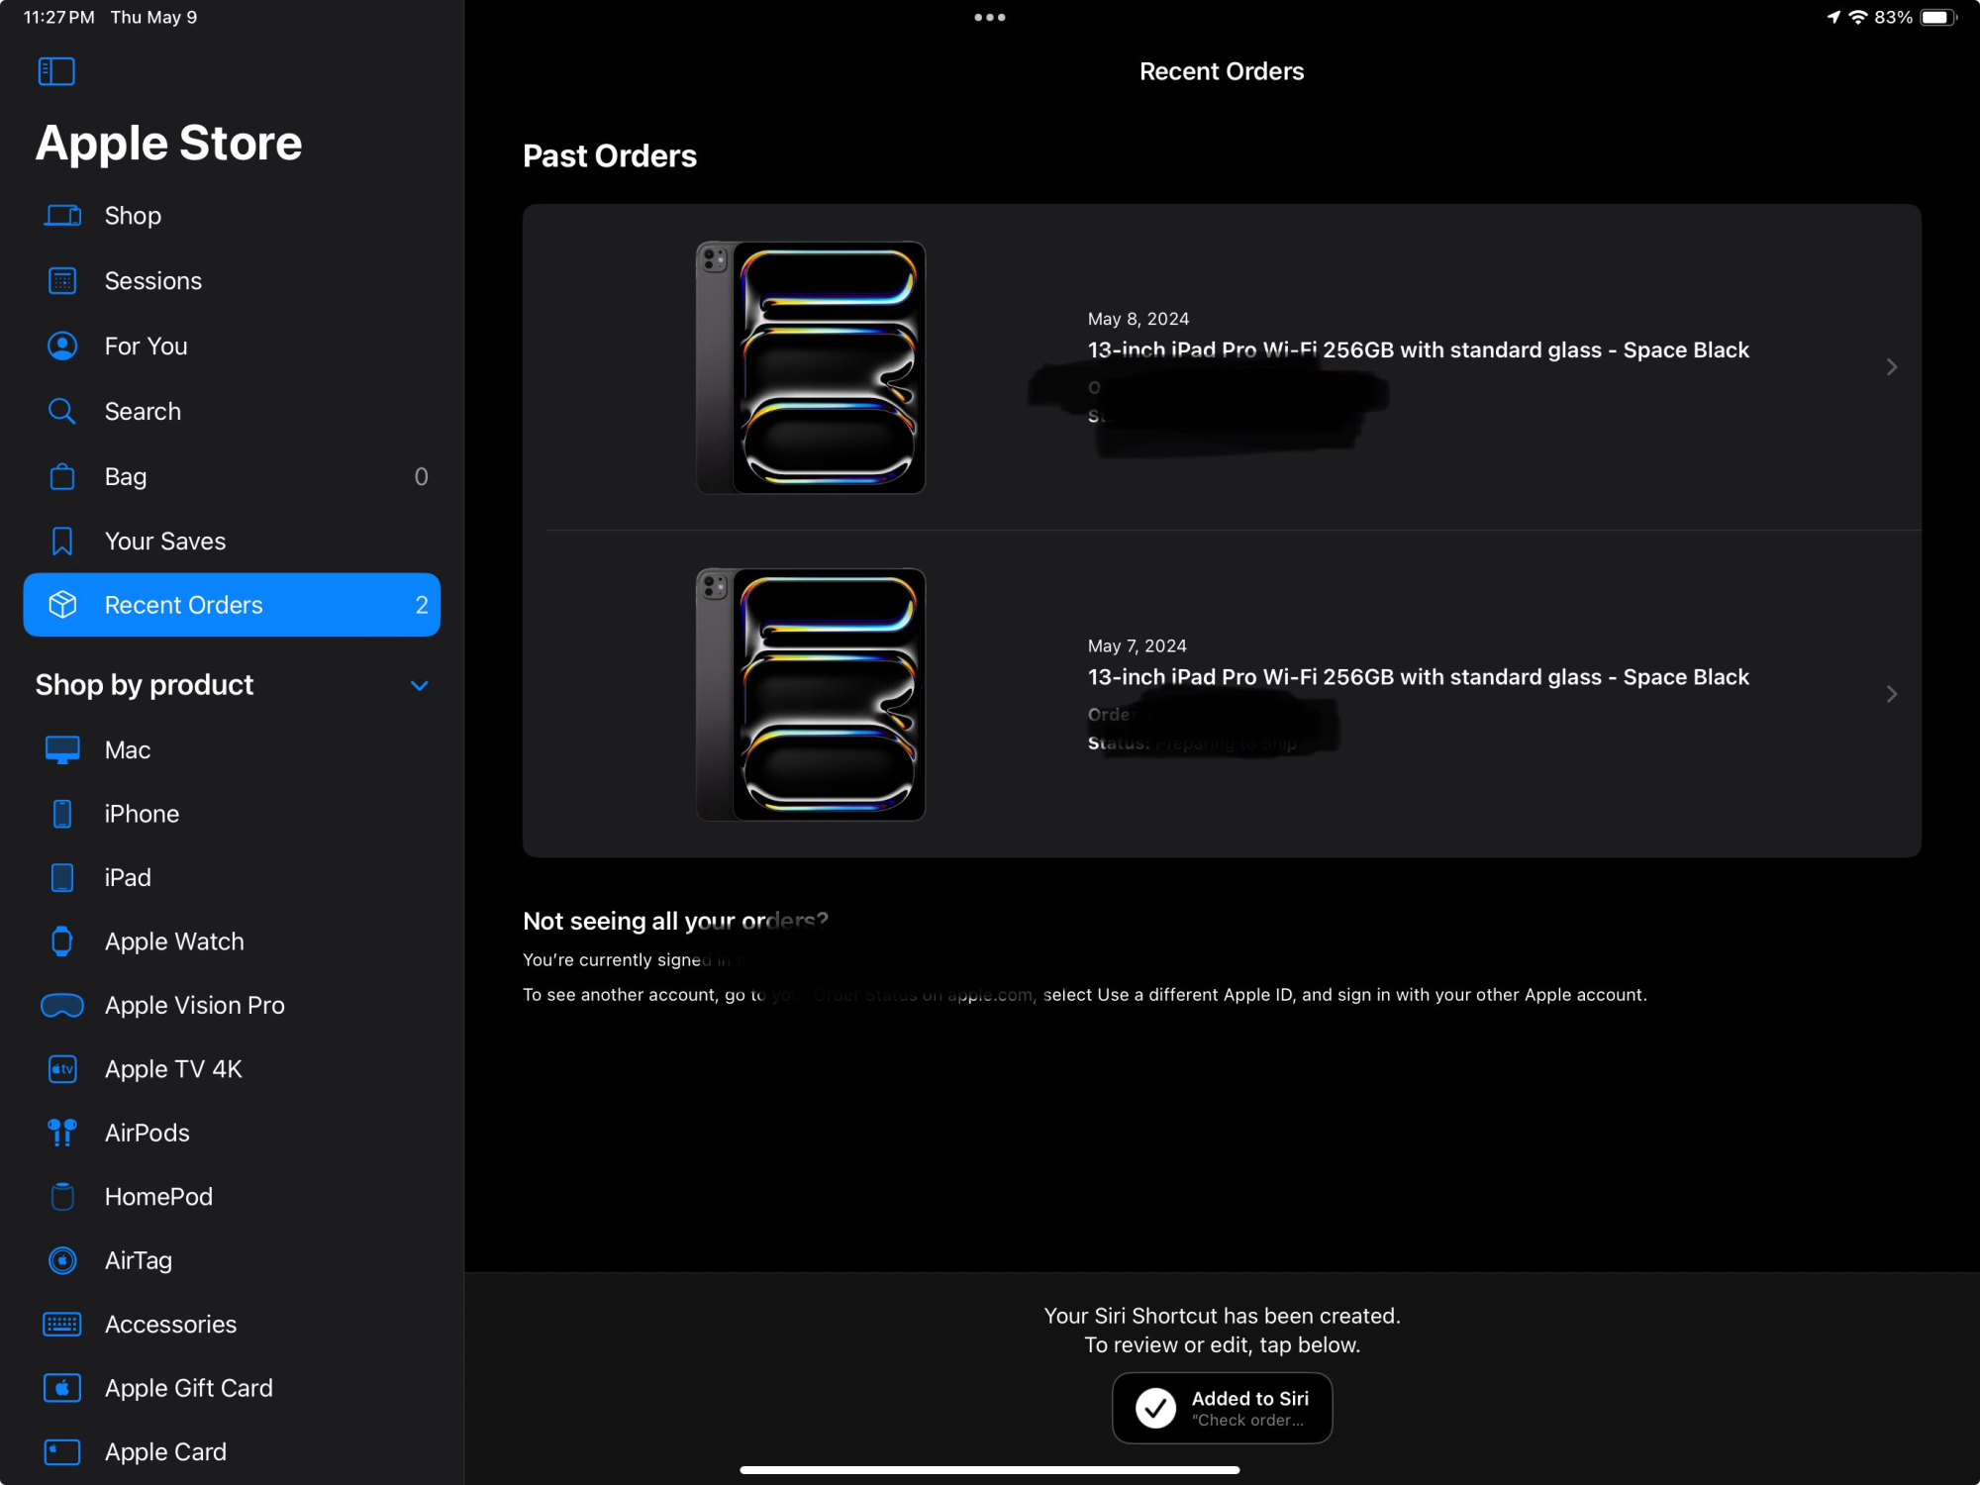
Task: Tap the May 8 iPad Pro thumbnail
Action: pyautogui.click(x=811, y=367)
